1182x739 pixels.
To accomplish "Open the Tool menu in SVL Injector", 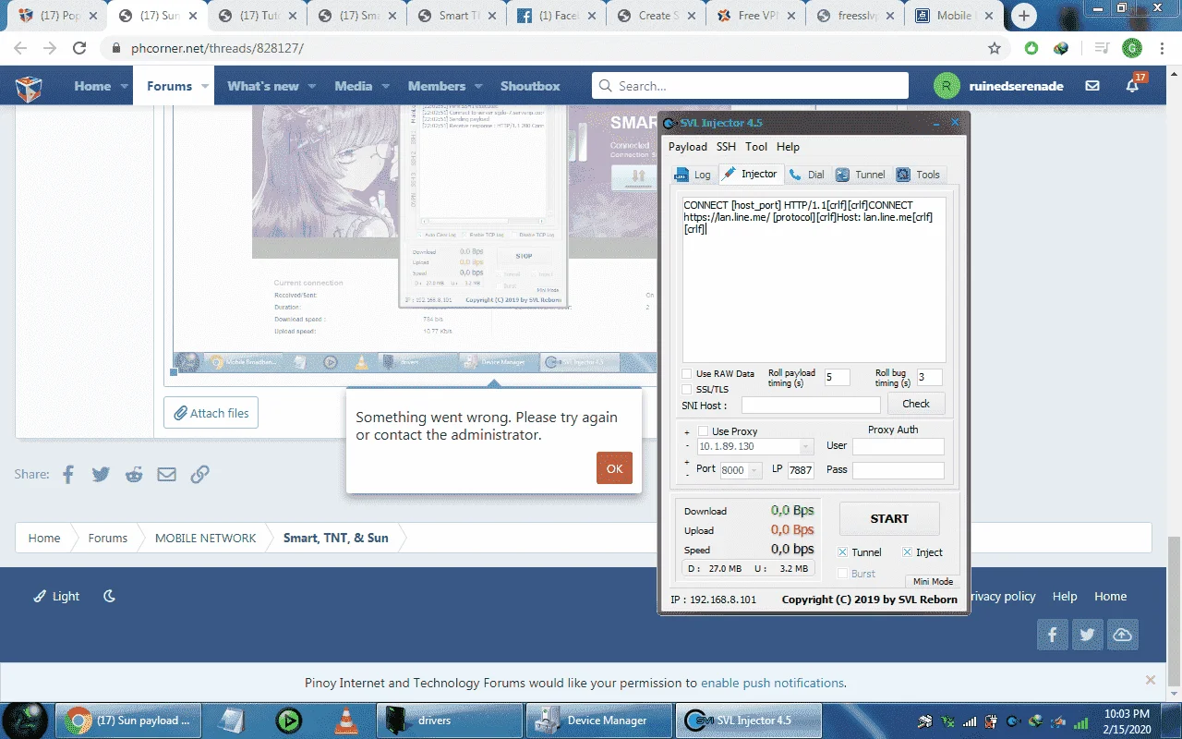I will (756, 147).
